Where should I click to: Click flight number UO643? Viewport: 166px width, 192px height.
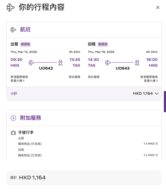point(123,68)
